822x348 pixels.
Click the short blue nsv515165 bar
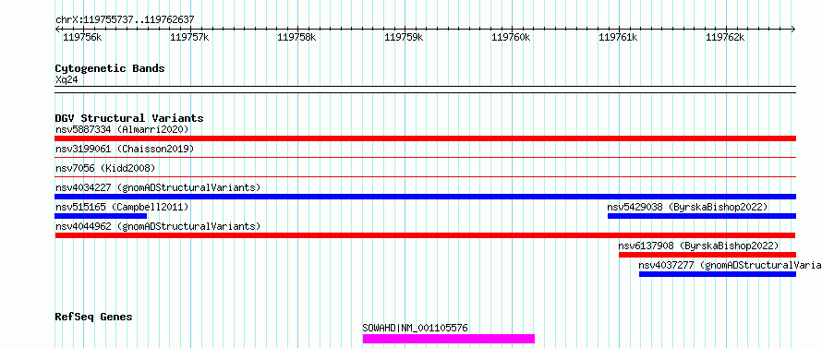(101, 216)
